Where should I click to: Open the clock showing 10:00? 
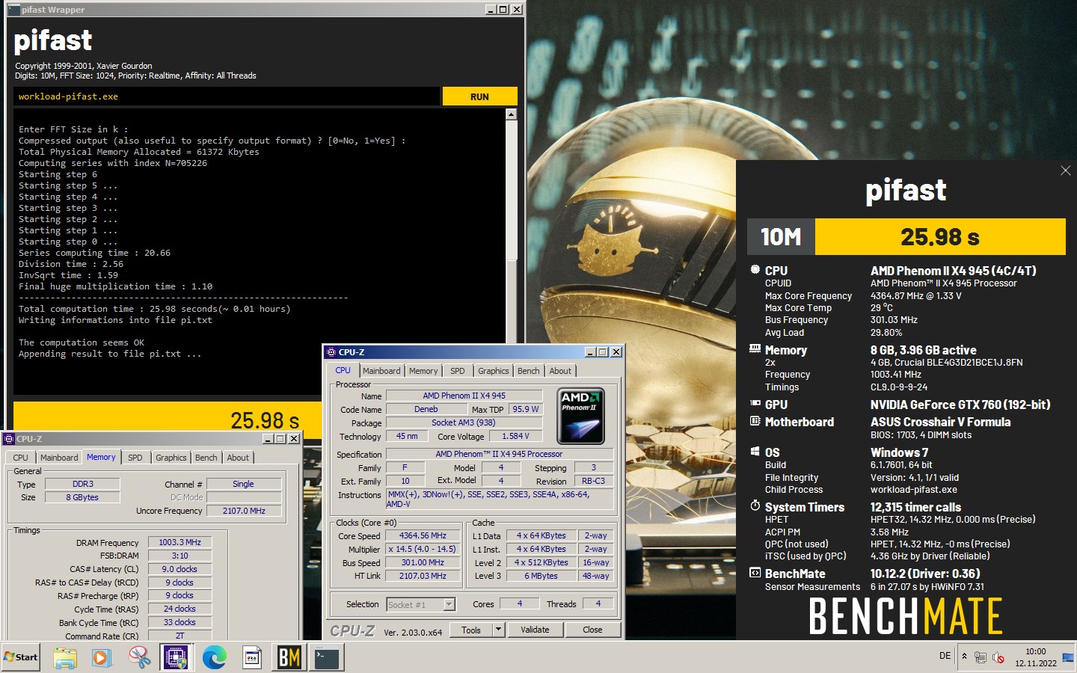coord(1035,657)
